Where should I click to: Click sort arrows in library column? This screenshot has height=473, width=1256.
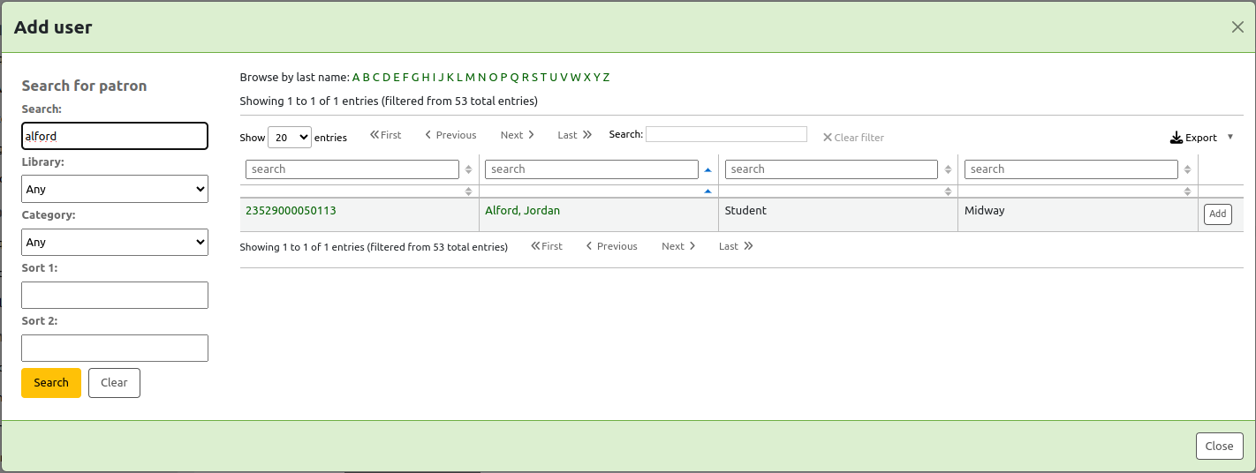(1188, 191)
